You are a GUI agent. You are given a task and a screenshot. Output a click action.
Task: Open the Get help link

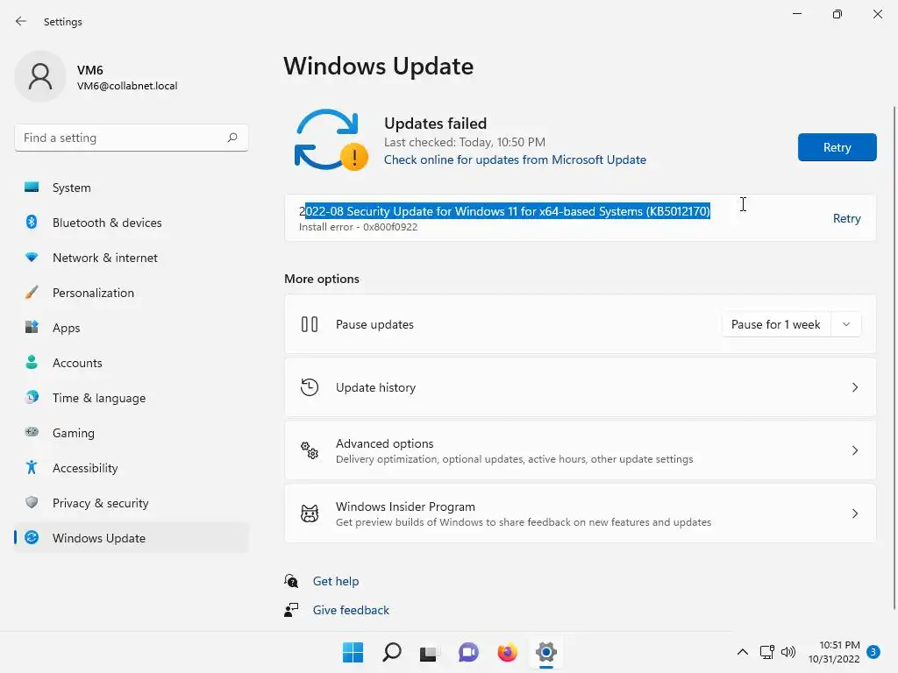(x=336, y=581)
